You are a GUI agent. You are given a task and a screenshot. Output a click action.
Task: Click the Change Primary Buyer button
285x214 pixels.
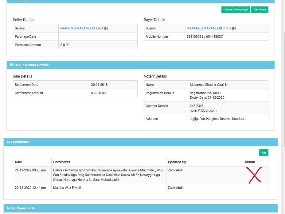point(236,10)
